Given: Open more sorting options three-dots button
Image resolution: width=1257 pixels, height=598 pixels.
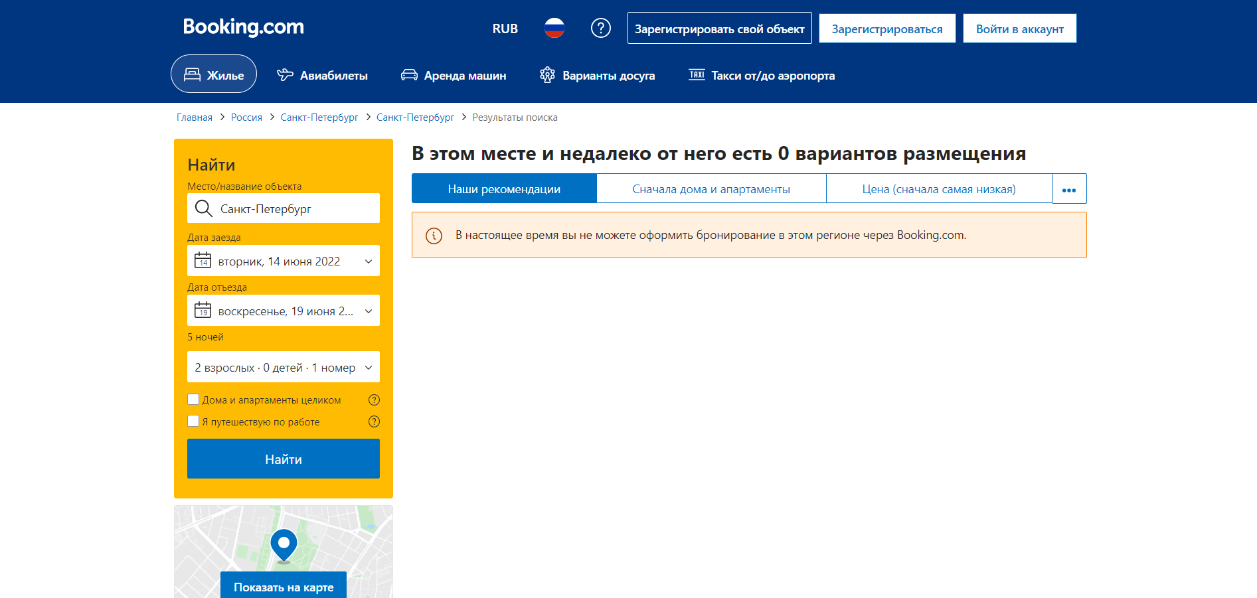Looking at the screenshot, I should pos(1069,189).
